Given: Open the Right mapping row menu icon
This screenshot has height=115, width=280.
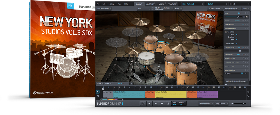Looking at the screenshot, I should 246,73.
